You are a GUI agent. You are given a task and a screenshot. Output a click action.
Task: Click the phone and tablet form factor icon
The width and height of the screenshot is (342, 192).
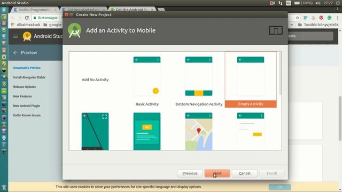coord(276,30)
